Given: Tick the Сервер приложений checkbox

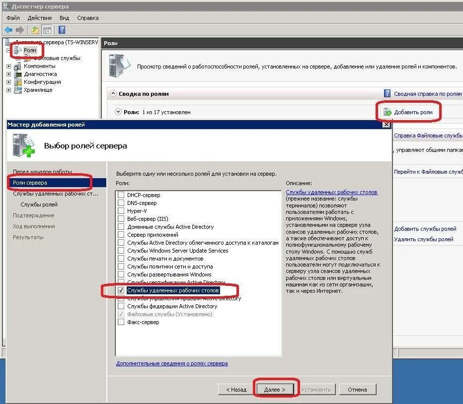Looking at the screenshot, I should pyautogui.click(x=121, y=235).
